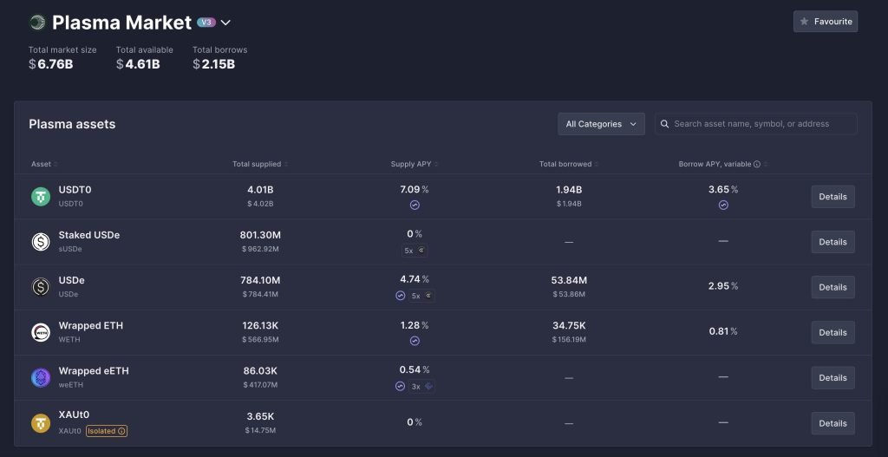Click the Wrapped eETH token icon
Viewport: 888px width, 457px height.
pos(41,377)
